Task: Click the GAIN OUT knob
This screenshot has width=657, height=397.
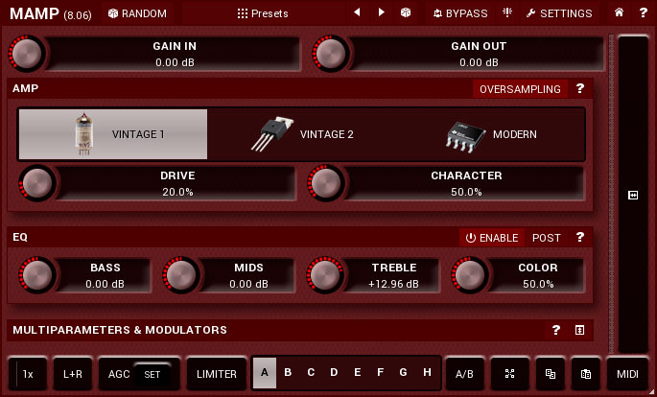Action: pyautogui.click(x=331, y=54)
